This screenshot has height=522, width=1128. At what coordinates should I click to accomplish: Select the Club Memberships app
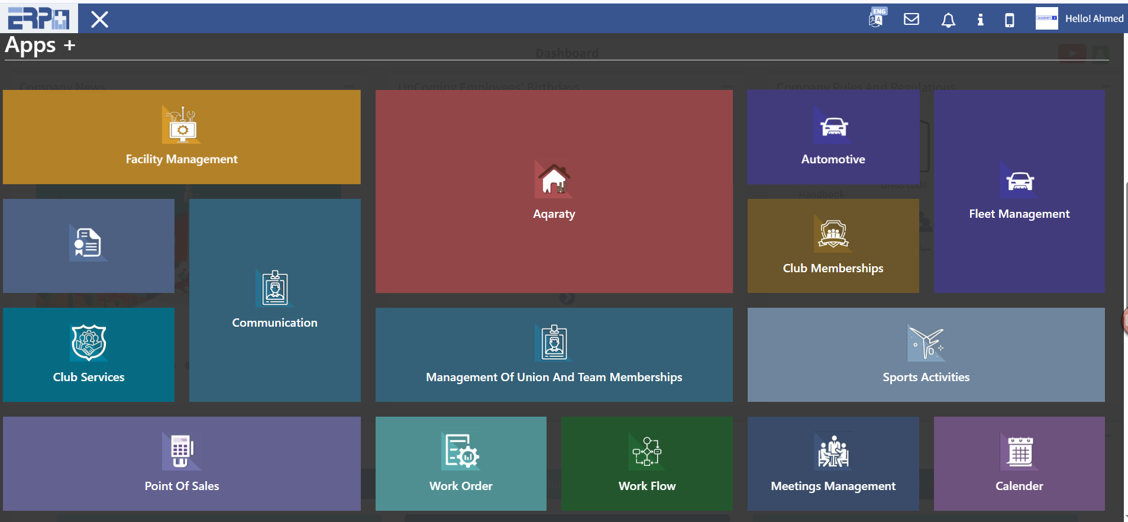833,246
